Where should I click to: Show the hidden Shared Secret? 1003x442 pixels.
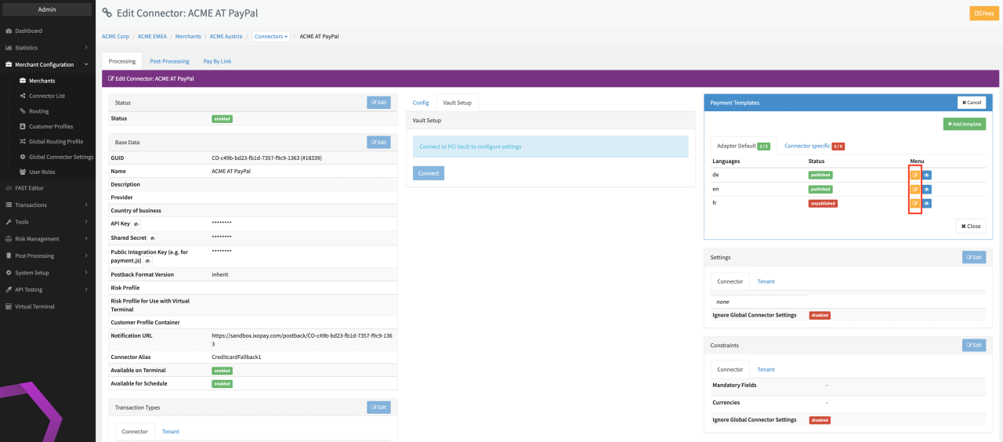[x=153, y=237]
